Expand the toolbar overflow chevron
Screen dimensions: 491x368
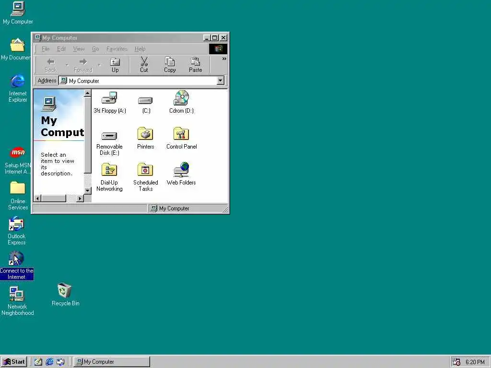(224, 59)
